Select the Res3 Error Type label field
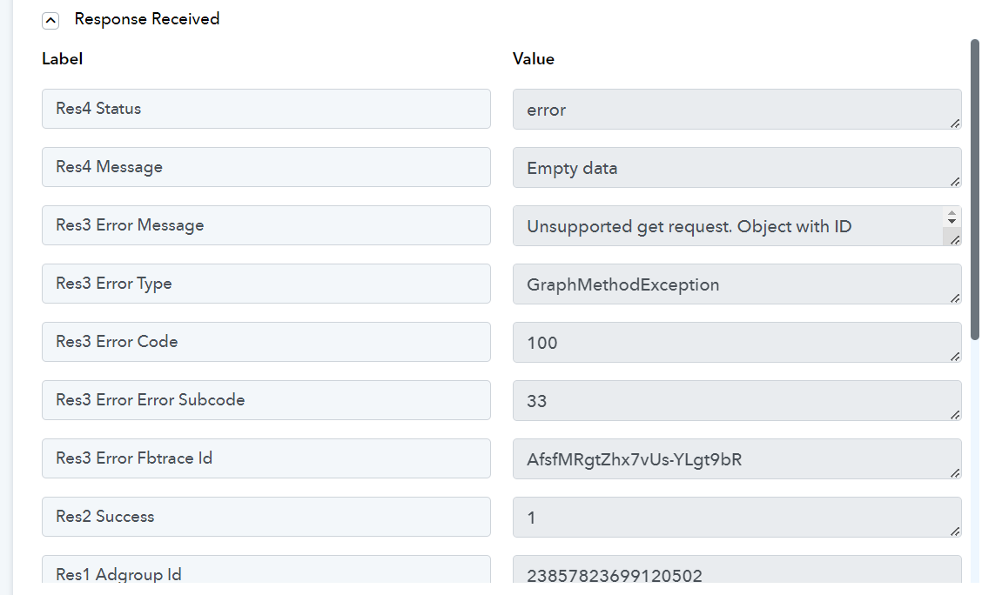The width and height of the screenshot is (1002, 595). point(266,284)
